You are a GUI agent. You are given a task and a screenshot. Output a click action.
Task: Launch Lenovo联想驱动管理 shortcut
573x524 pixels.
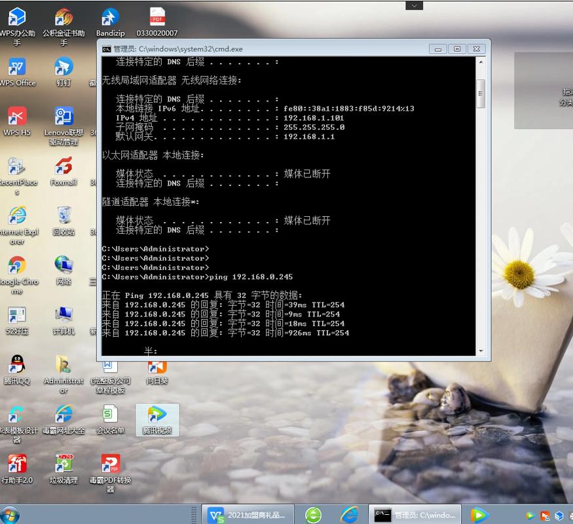click(64, 118)
